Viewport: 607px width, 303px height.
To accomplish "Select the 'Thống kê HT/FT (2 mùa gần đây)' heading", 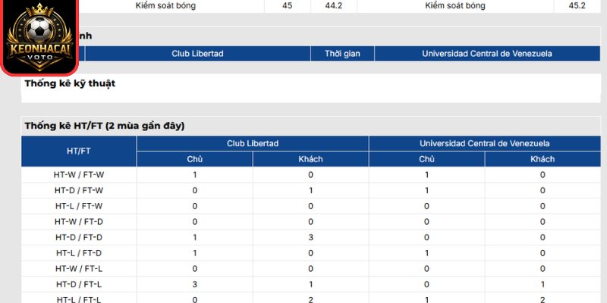I will coord(105,126).
